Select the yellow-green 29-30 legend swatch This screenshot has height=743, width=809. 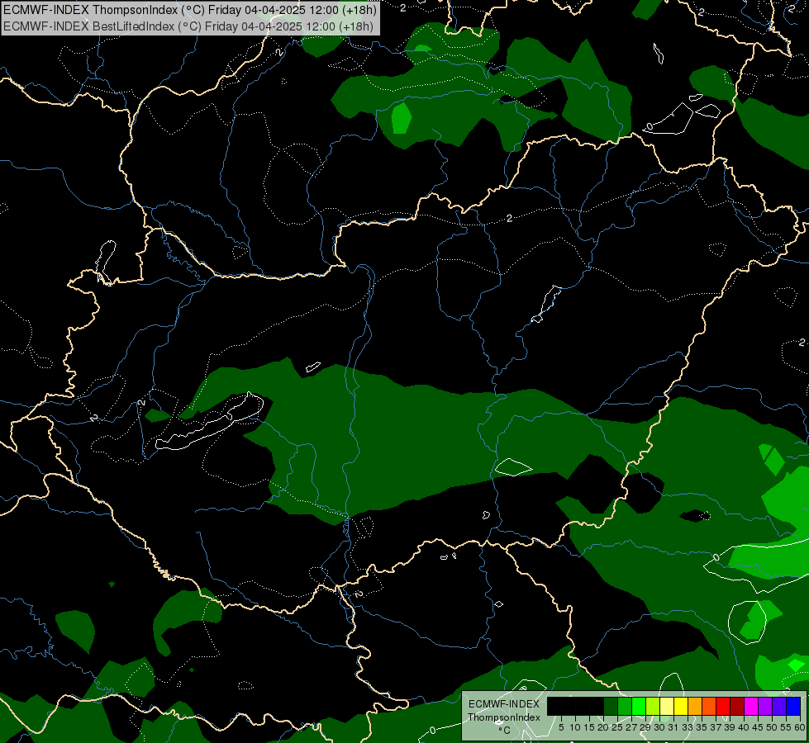pyautogui.click(x=653, y=706)
